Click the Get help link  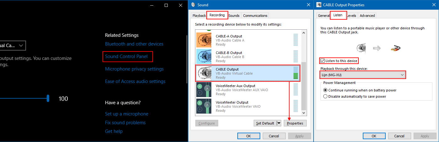pyautogui.click(x=114, y=131)
